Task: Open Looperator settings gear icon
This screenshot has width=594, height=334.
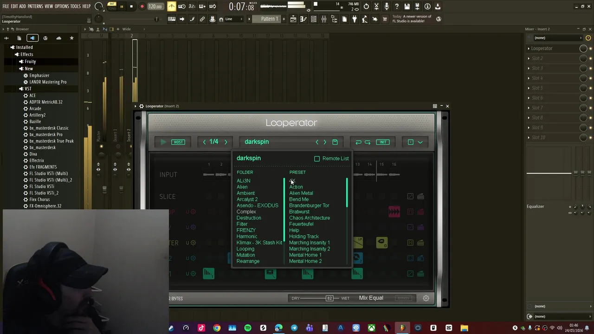Action: [426, 298]
